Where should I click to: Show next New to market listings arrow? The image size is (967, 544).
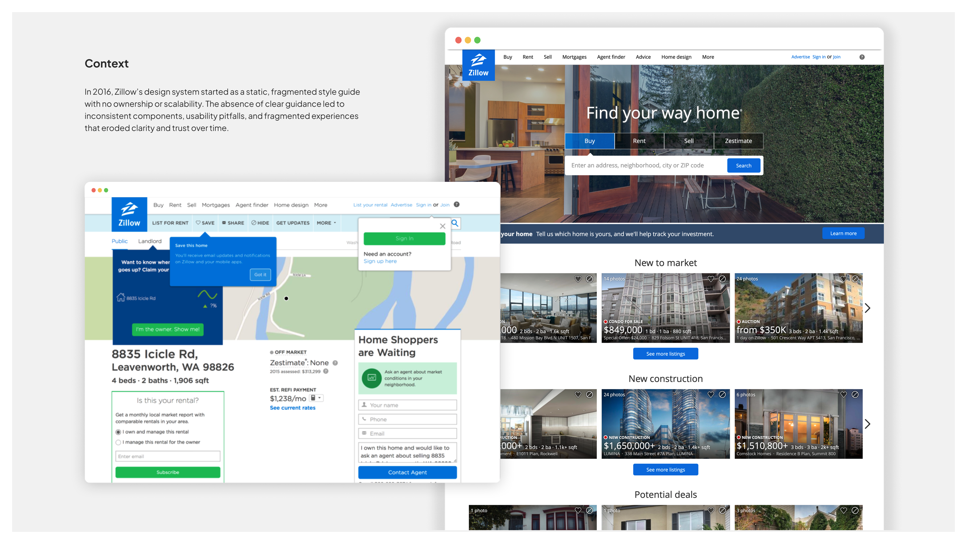click(868, 308)
